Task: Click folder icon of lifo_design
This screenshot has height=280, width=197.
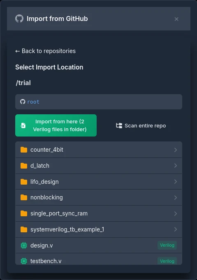Action: [x=24, y=182]
